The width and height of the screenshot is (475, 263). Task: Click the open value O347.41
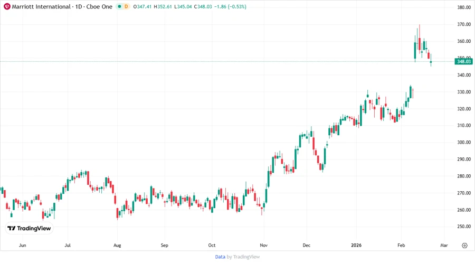[x=142, y=6]
